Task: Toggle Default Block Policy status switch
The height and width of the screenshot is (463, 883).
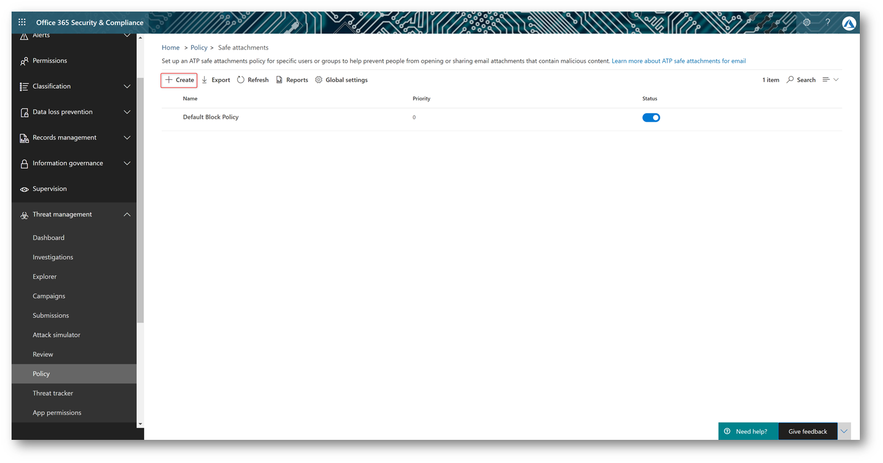Action: tap(651, 117)
